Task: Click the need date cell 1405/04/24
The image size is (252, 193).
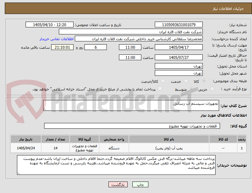Action: point(26,148)
